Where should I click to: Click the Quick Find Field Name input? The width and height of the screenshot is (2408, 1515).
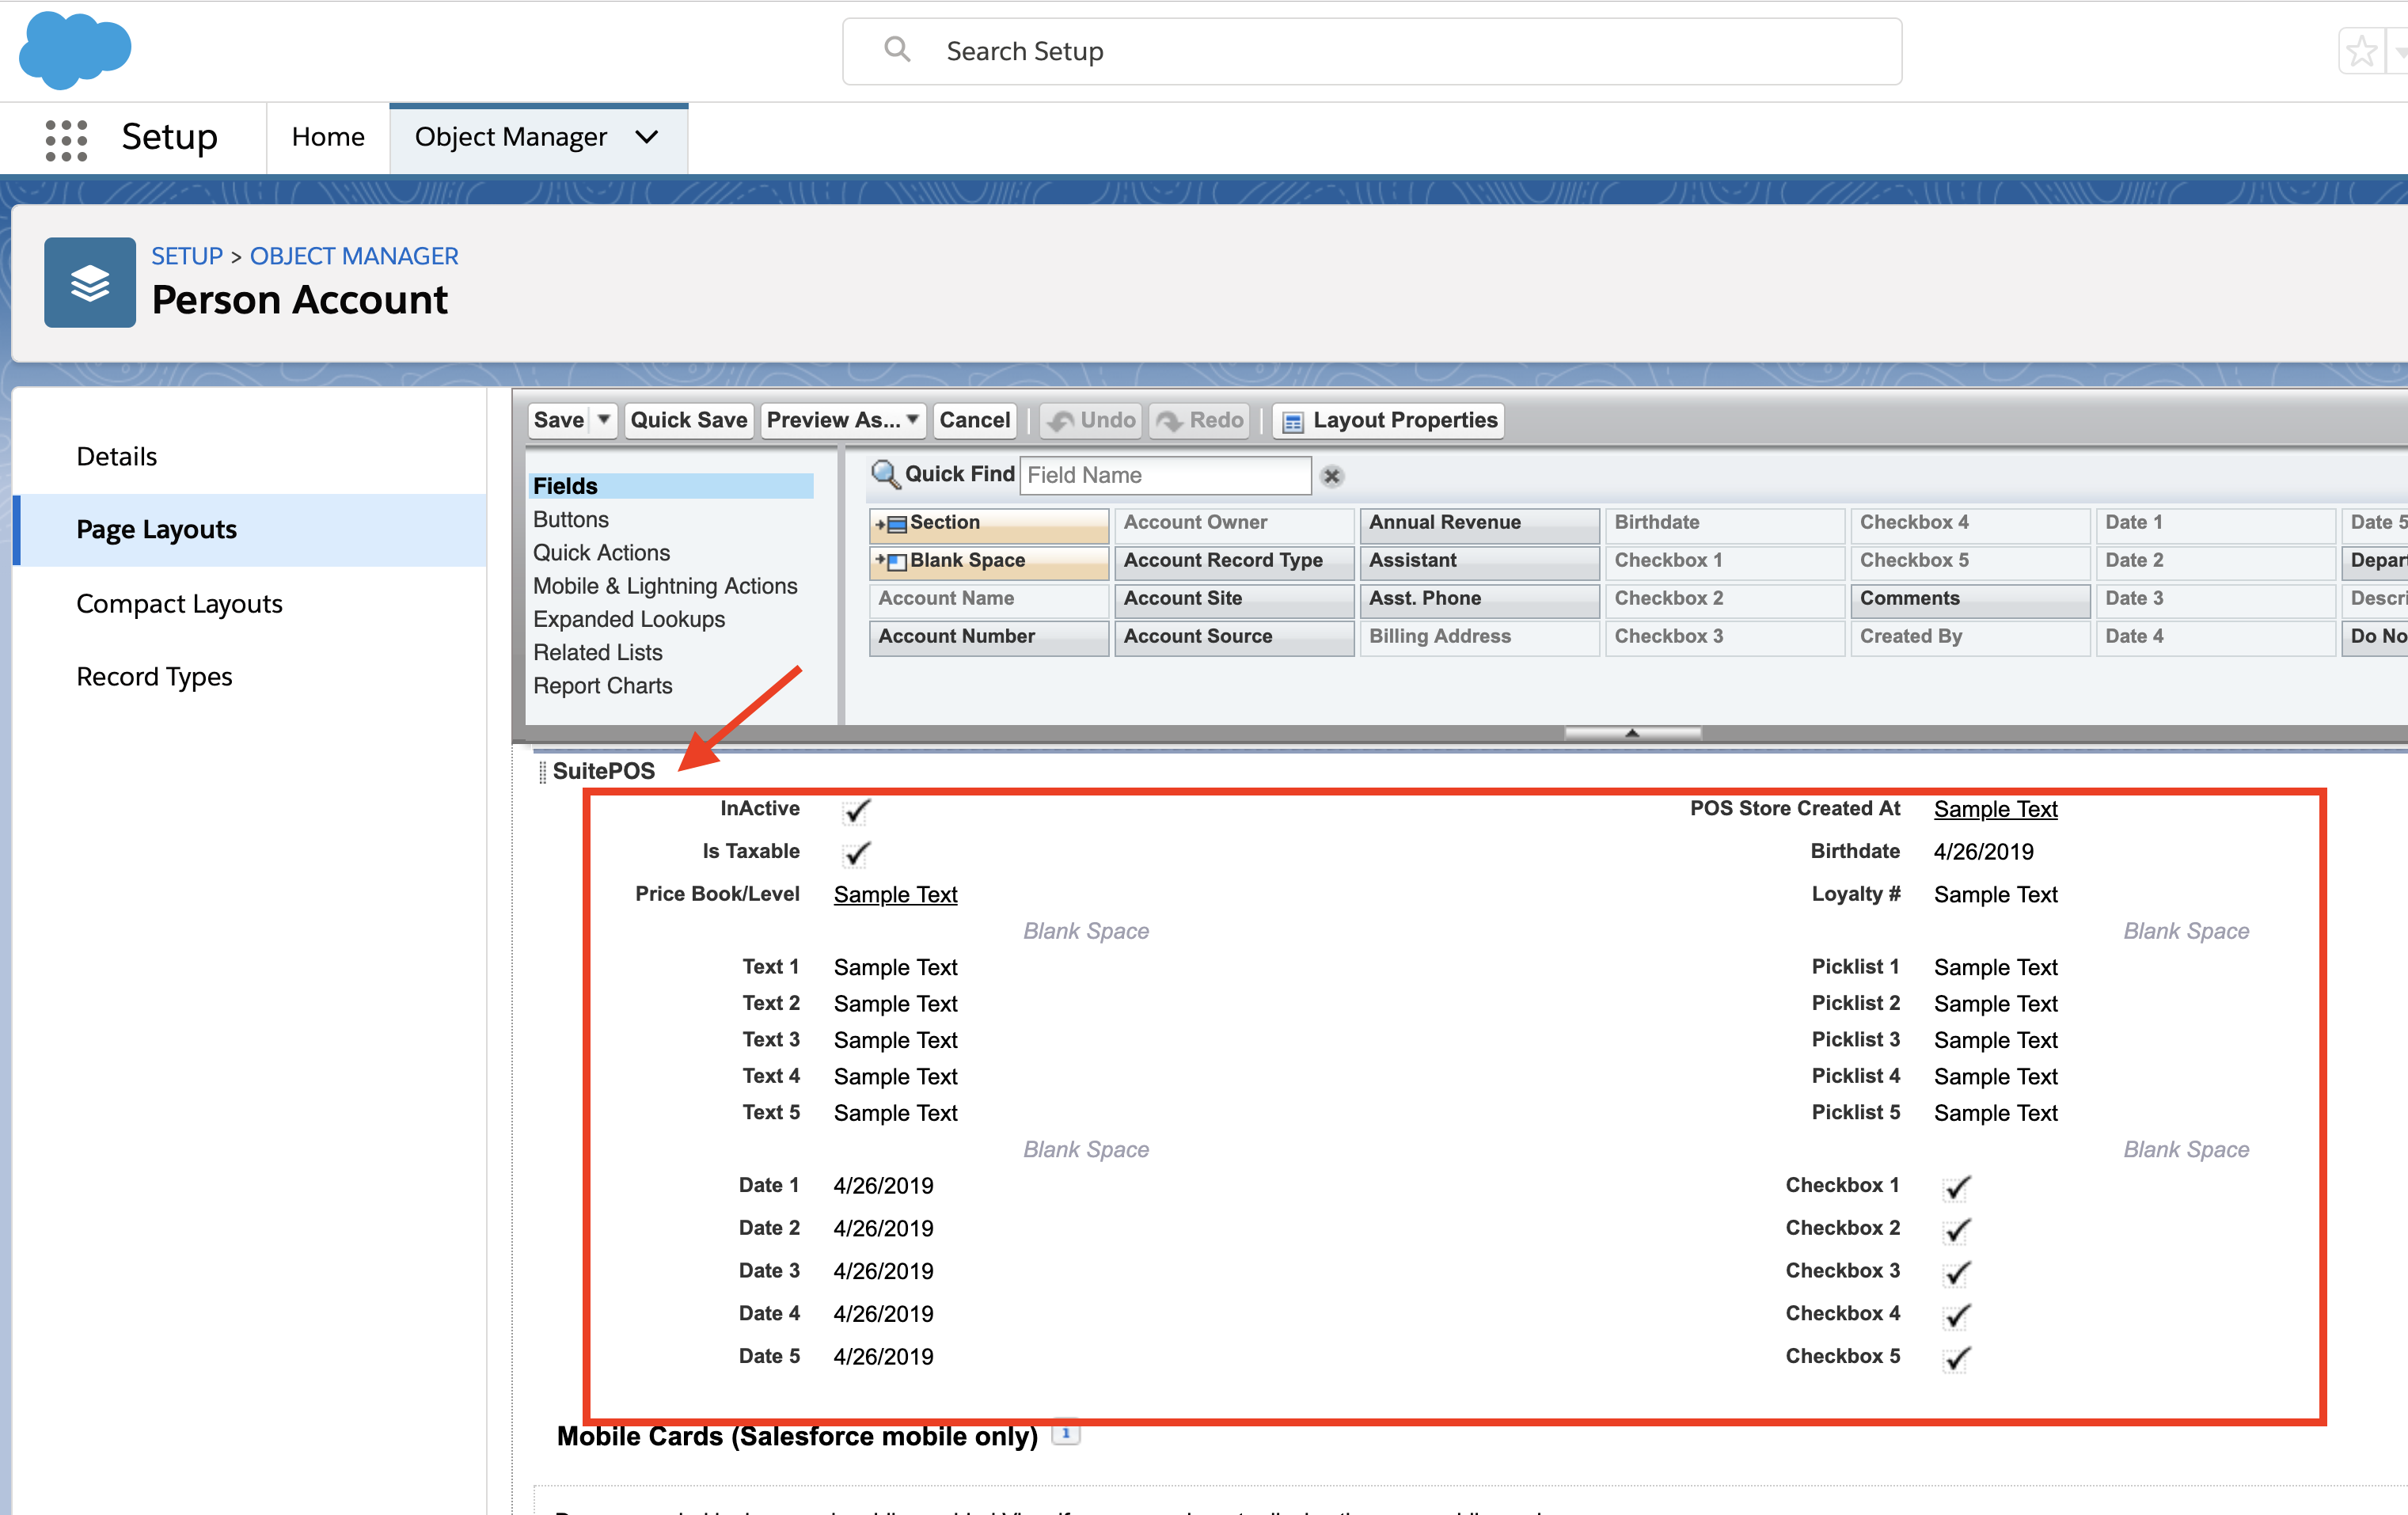tap(1164, 475)
